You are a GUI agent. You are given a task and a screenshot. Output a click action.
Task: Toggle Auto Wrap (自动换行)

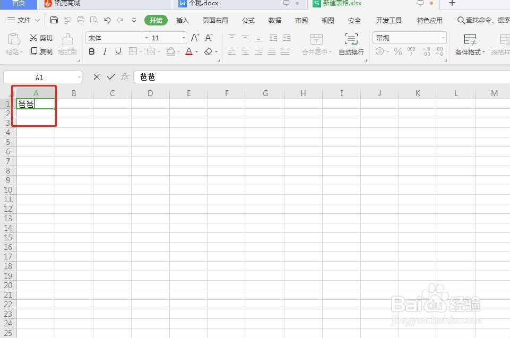click(x=351, y=44)
